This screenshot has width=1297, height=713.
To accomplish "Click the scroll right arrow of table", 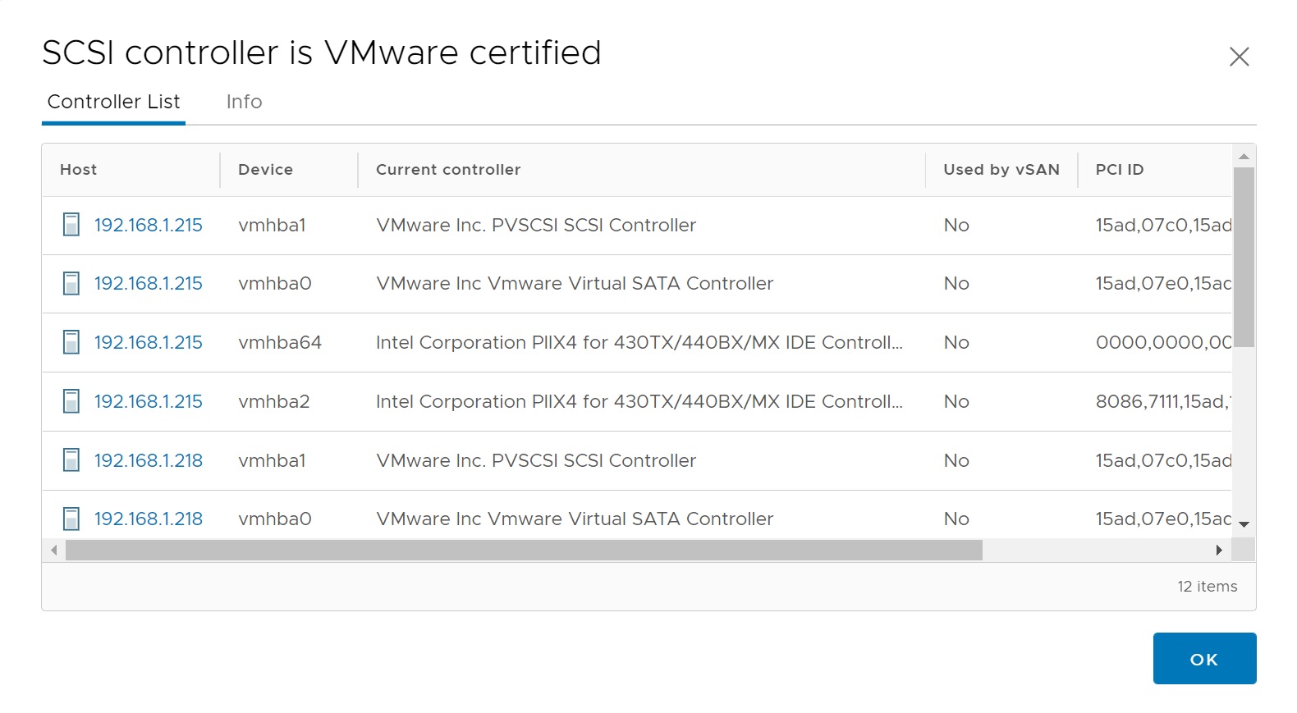I will (1219, 551).
